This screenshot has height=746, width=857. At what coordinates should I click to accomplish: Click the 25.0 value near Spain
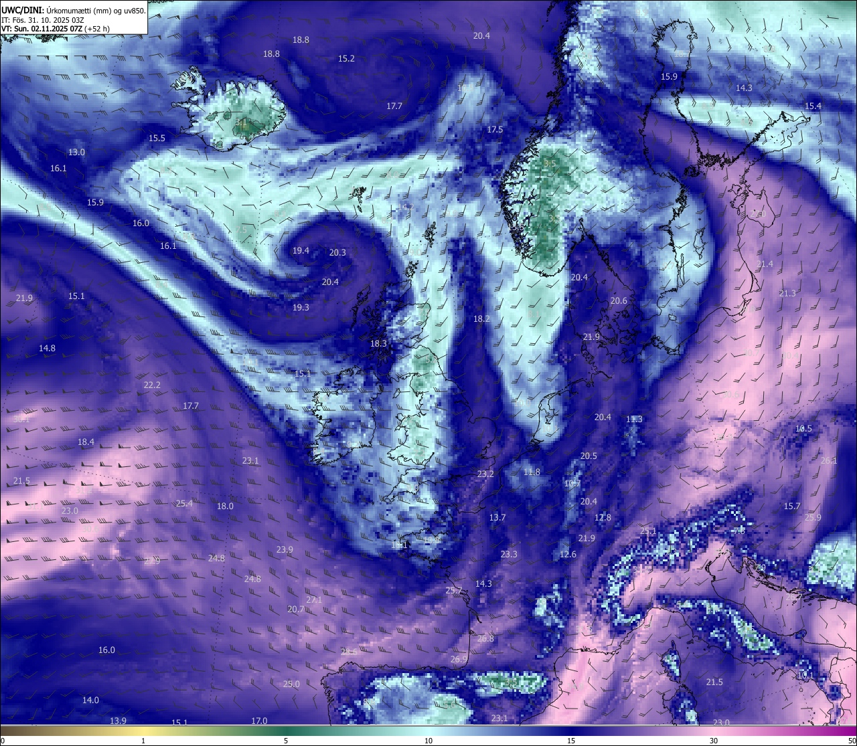[291, 684]
